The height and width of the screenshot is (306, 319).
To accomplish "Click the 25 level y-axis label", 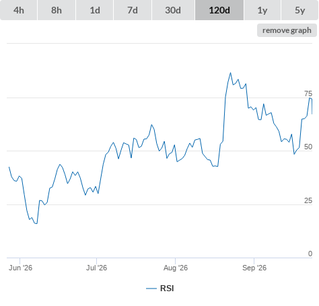I will point(308,200).
